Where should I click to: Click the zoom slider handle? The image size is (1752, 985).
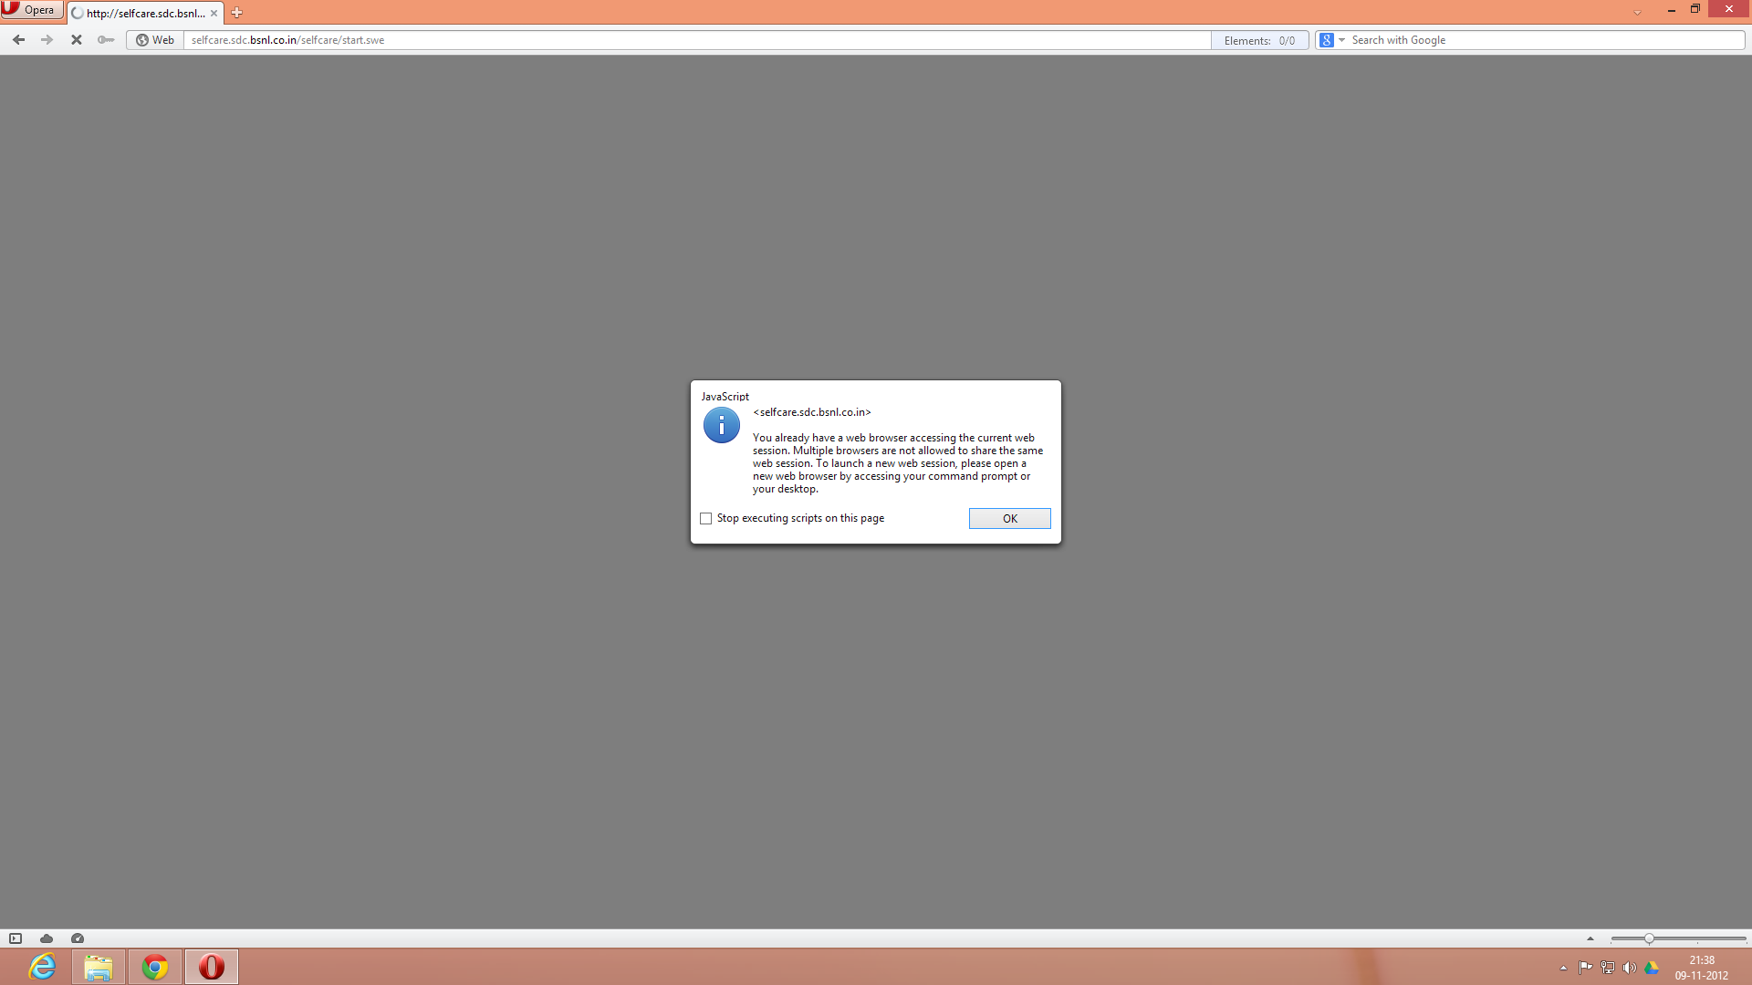coord(1649,938)
